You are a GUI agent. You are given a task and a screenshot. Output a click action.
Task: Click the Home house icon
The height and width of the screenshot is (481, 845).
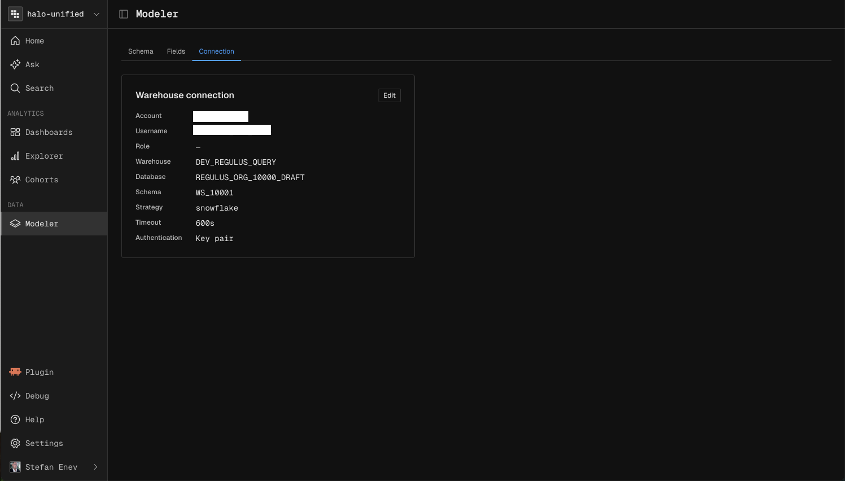tap(15, 41)
